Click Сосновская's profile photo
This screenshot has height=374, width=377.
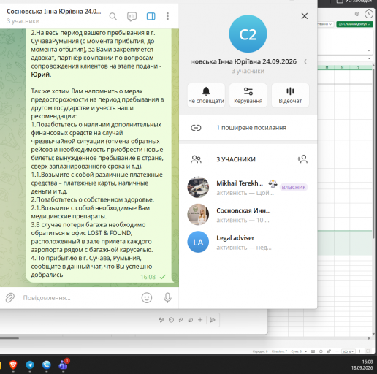point(198,215)
